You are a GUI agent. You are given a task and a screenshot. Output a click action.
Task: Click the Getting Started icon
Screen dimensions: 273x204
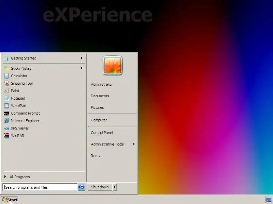[6, 58]
